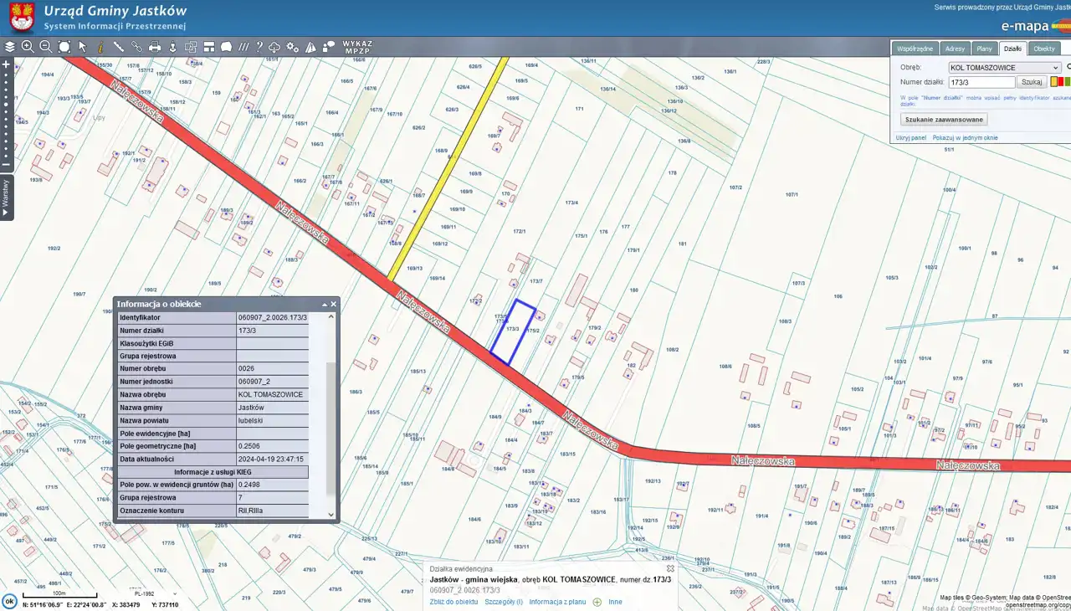Close the Działka ewidencyjna popup
Screen dimensions: 1071x611
[x=670, y=568]
